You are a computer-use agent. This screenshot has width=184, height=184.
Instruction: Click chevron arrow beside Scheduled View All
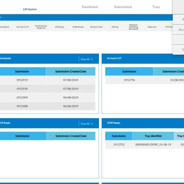(92, 59)
